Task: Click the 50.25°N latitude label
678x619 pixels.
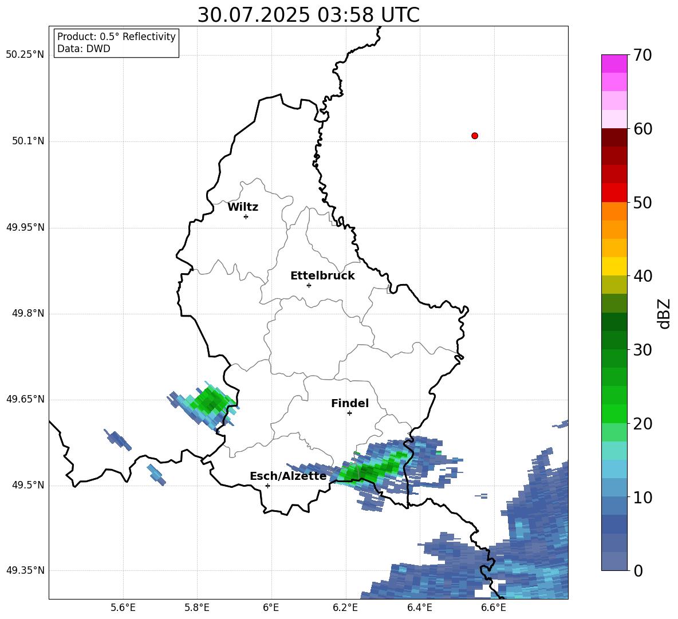Action: pos(25,55)
